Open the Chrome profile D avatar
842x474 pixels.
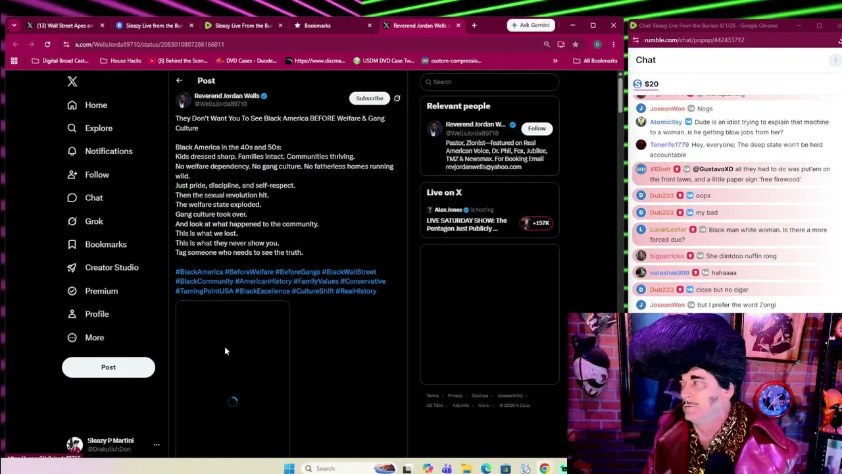(x=597, y=44)
